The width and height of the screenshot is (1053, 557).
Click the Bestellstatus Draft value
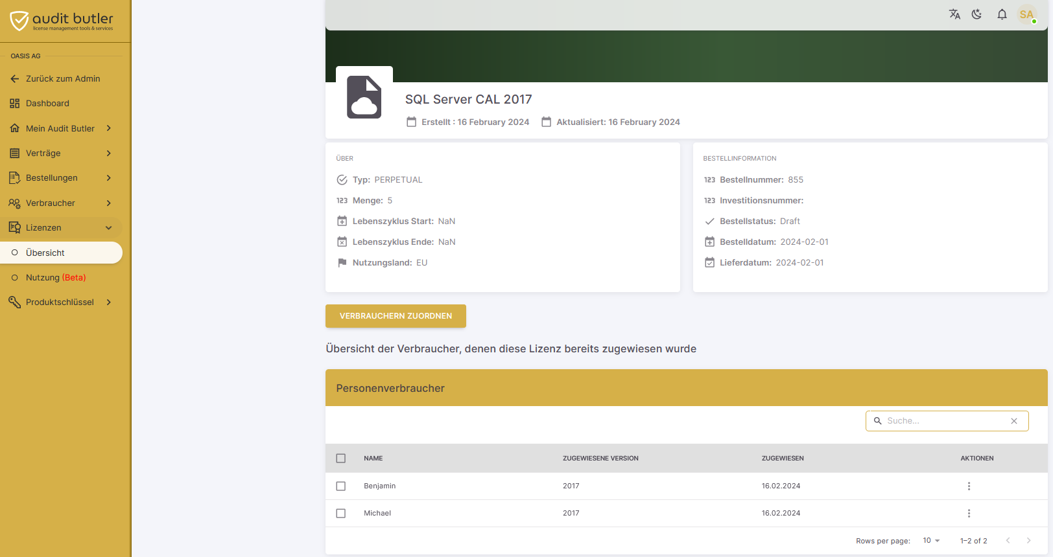pyautogui.click(x=790, y=222)
